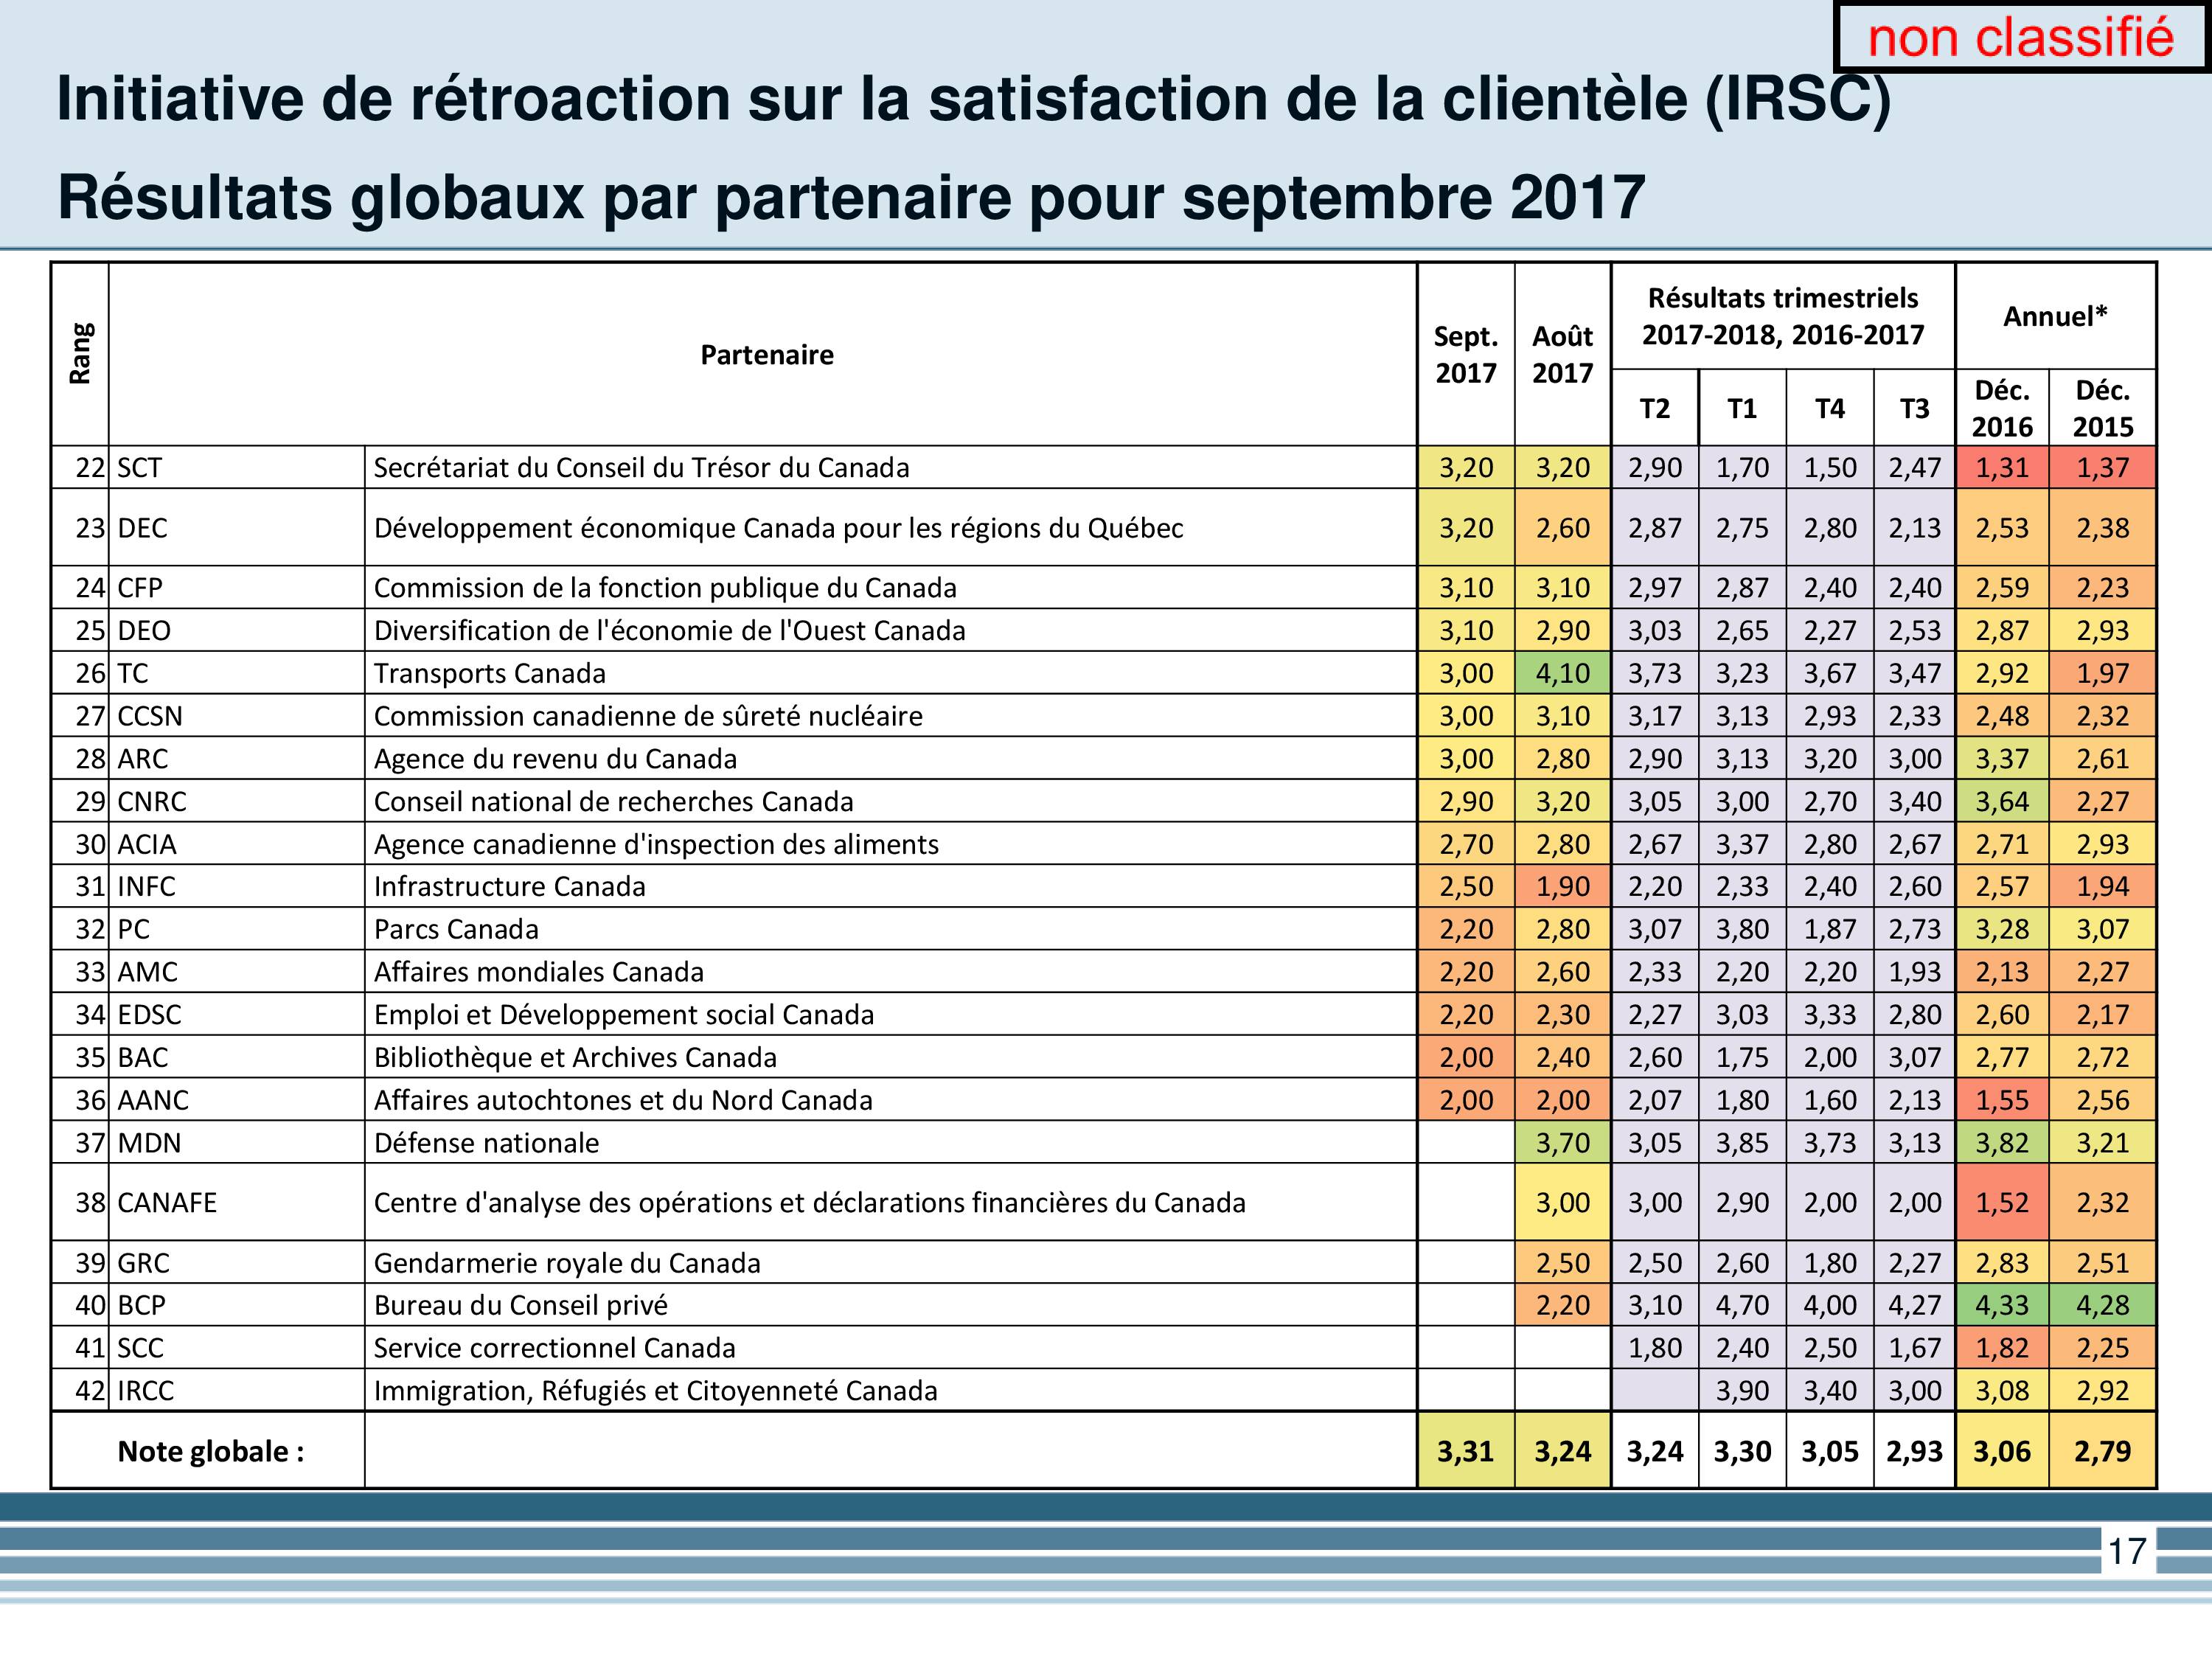Select 'Centre d'analyse des opérations et déclarations financières du Canada'
The image size is (2212, 1659).
(810, 1203)
